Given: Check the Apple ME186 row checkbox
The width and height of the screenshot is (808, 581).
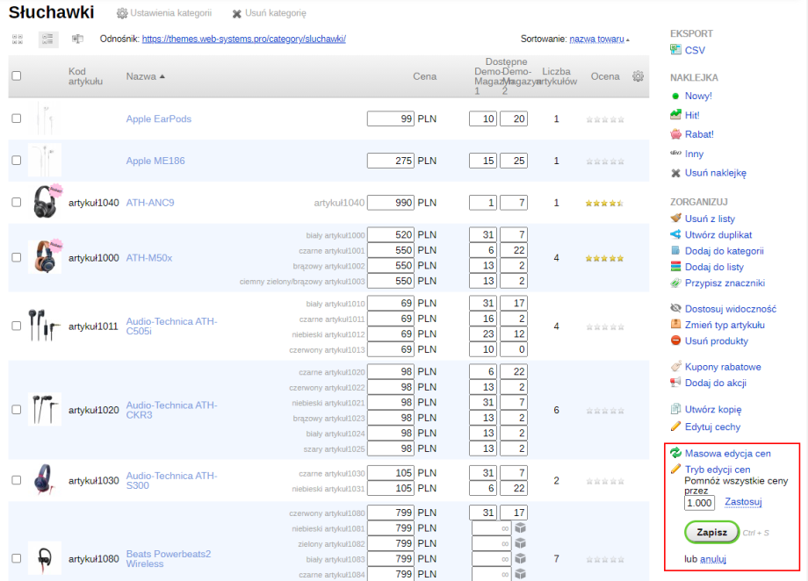Looking at the screenshot, I should [x=17, y=161].
